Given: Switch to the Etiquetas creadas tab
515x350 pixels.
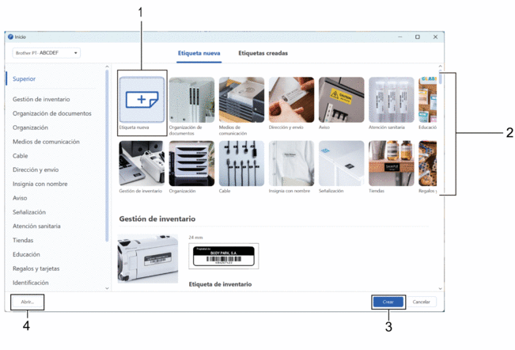Looking at the screenshot, I should pyautogui.click(x=263, y=53).
